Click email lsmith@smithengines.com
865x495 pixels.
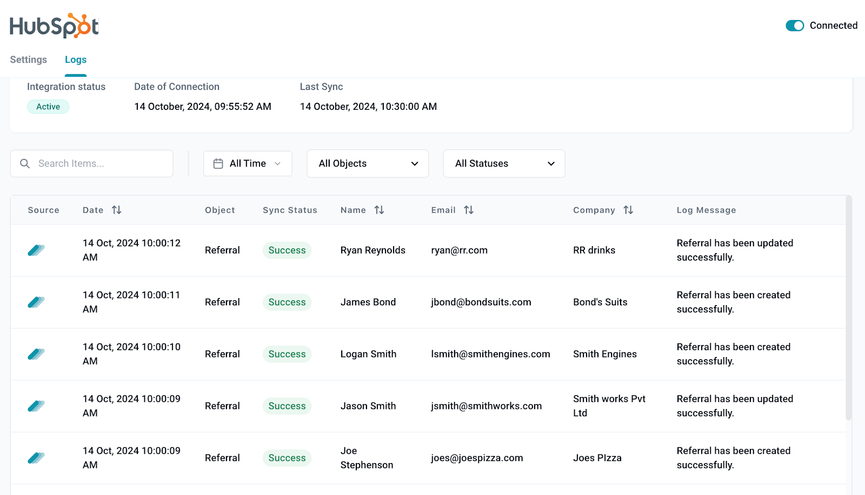click(x=490, y=354)
